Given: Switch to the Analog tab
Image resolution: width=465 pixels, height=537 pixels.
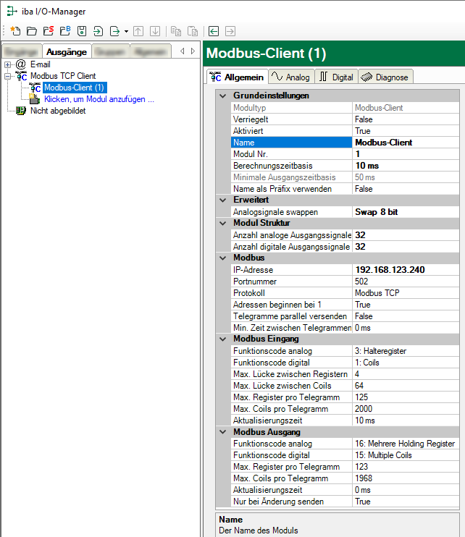Looking at the screenshot, I should pos(290,77).
